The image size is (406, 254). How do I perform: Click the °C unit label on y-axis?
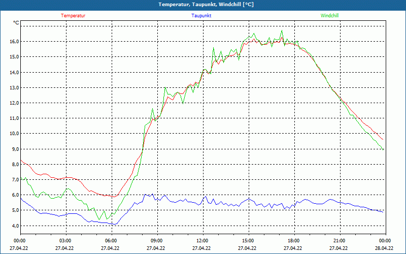16,23
